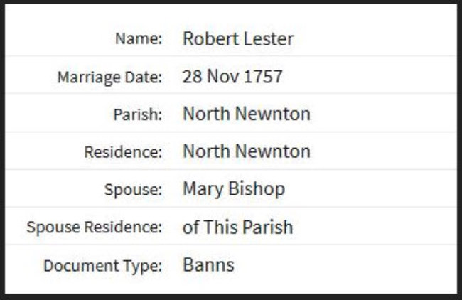Click the word Bishop in spouse row

[x=257, y=188]
